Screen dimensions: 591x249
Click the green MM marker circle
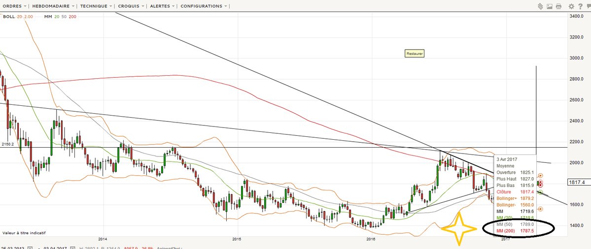541,192
